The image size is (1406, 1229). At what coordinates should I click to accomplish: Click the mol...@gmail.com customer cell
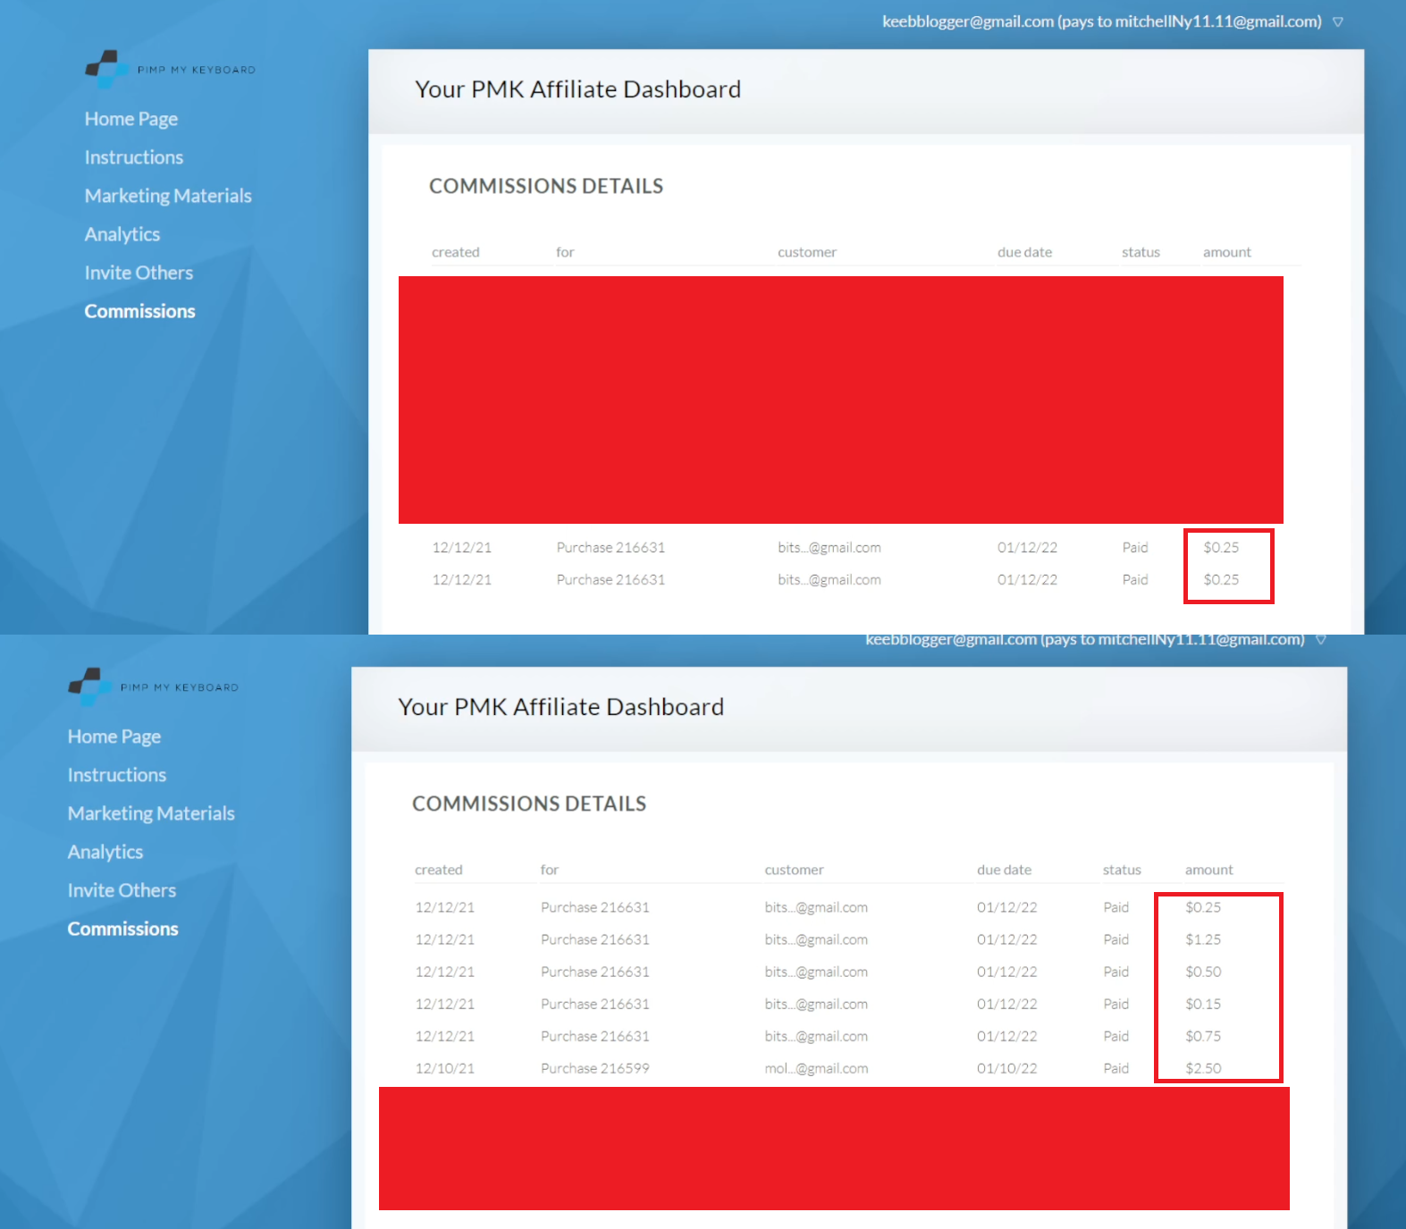[816, 1068]
